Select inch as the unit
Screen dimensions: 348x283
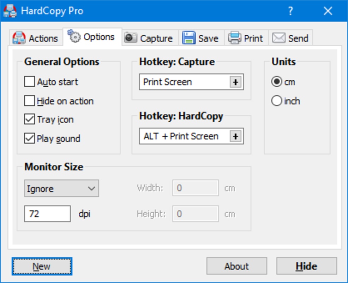[x=276, y=101]
